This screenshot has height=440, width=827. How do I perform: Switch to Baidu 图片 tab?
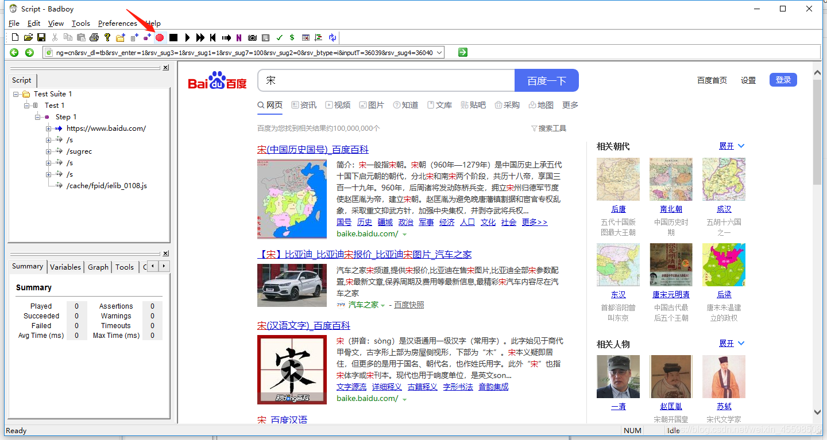[372, 105]
